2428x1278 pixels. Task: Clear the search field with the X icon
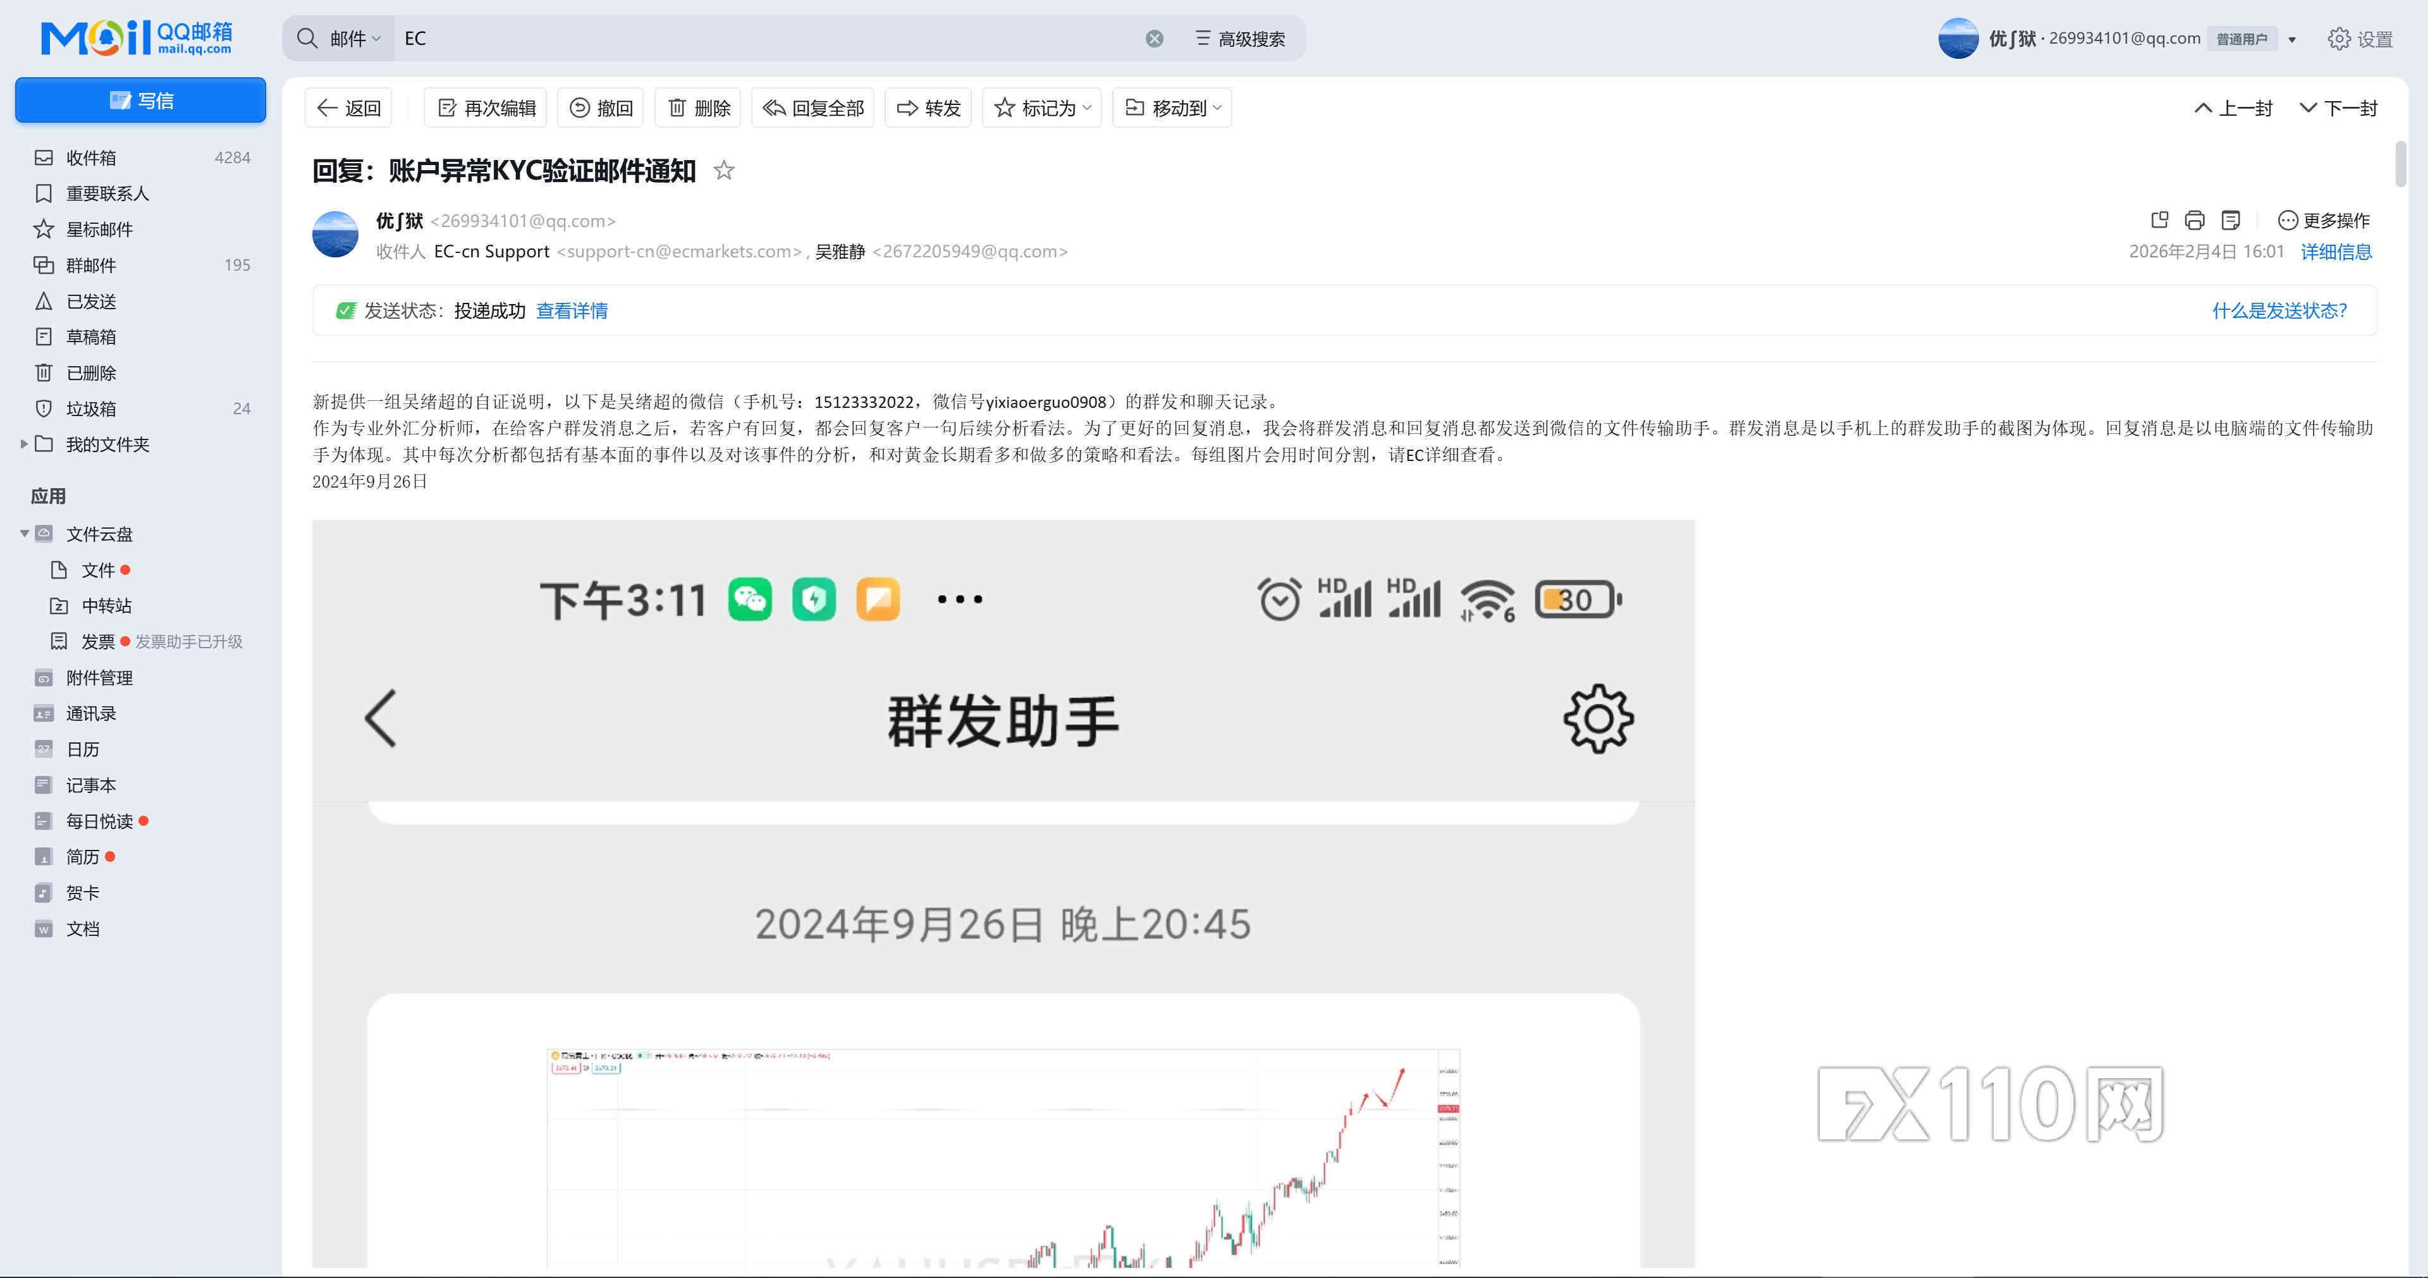click(x=1155, y=39)
